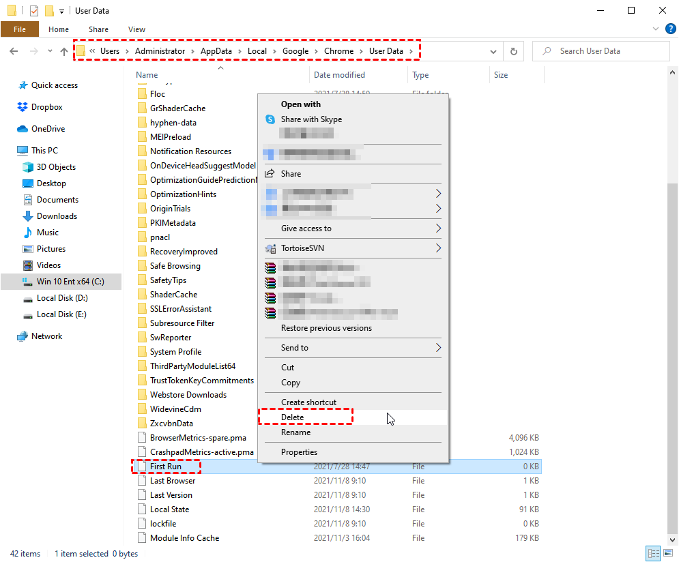
Task: Click Restore previous versions
Action: [353, 328]
